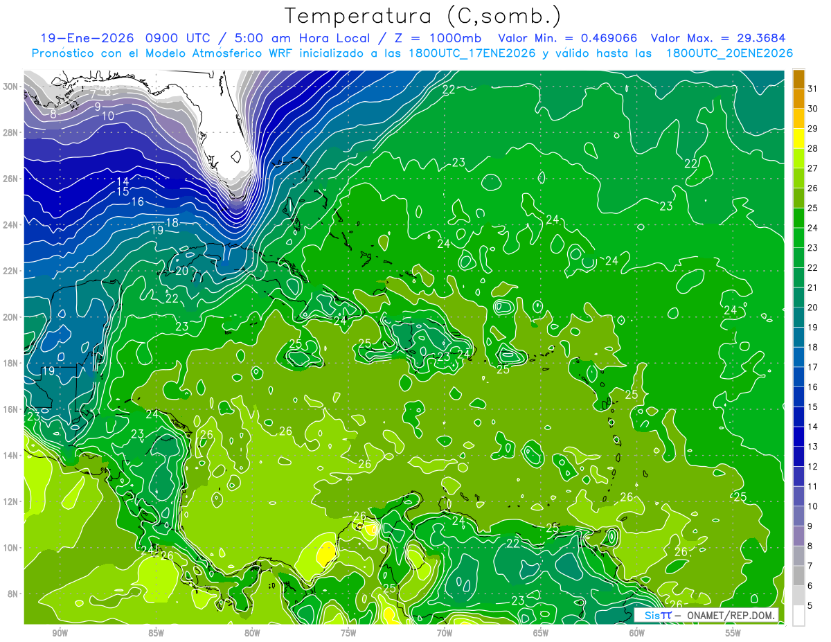Screen dimensions: 831x642
Task: Click the white colorbar segment below 5
Action: coord(798,616)
